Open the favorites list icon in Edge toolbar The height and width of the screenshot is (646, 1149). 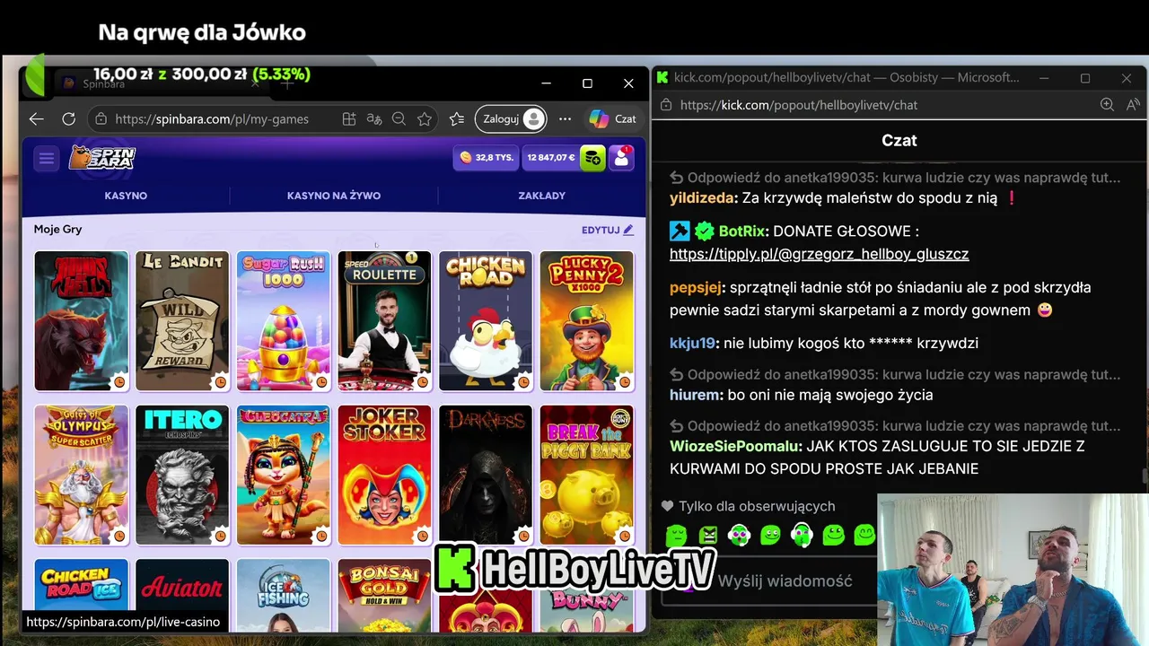pos(457,118)
